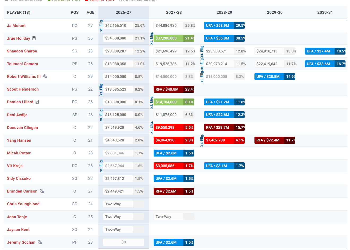Image resolution: width=350 pixels, height=250 pixels.
Task: Open Deni Avdija's player page
Action: point(17,115)
